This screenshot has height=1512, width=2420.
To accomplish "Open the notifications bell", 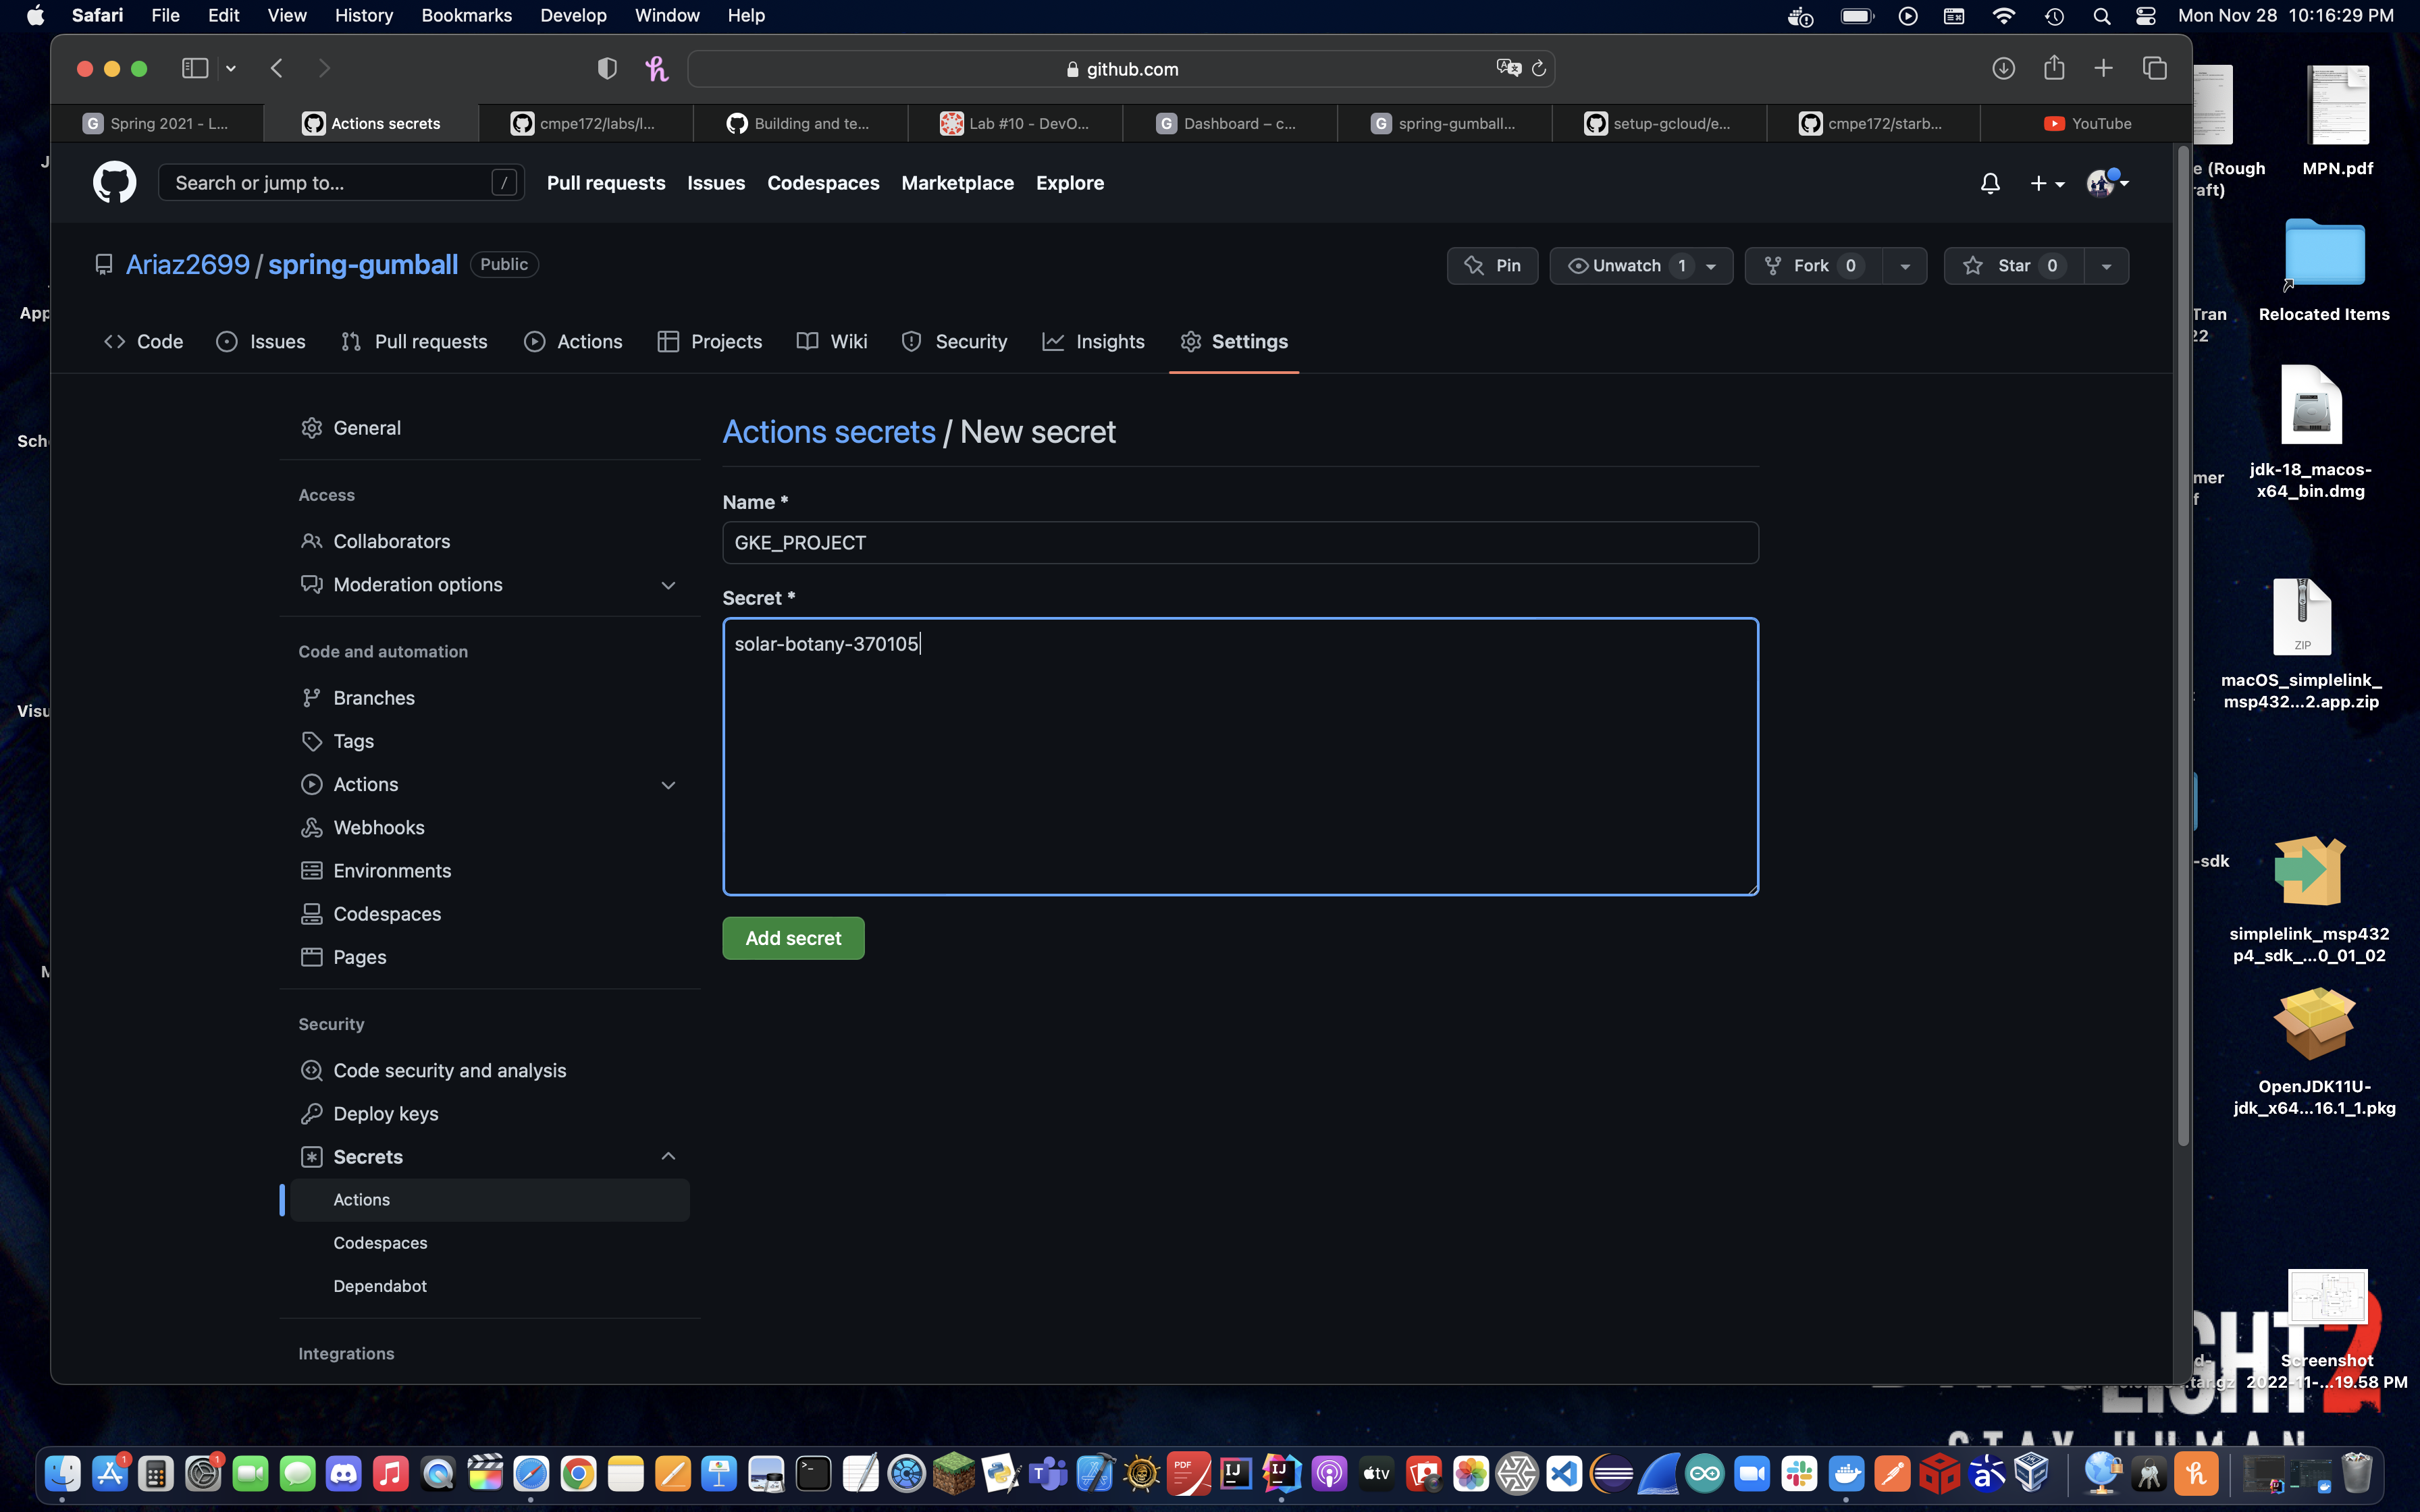I will (1990, 183).
